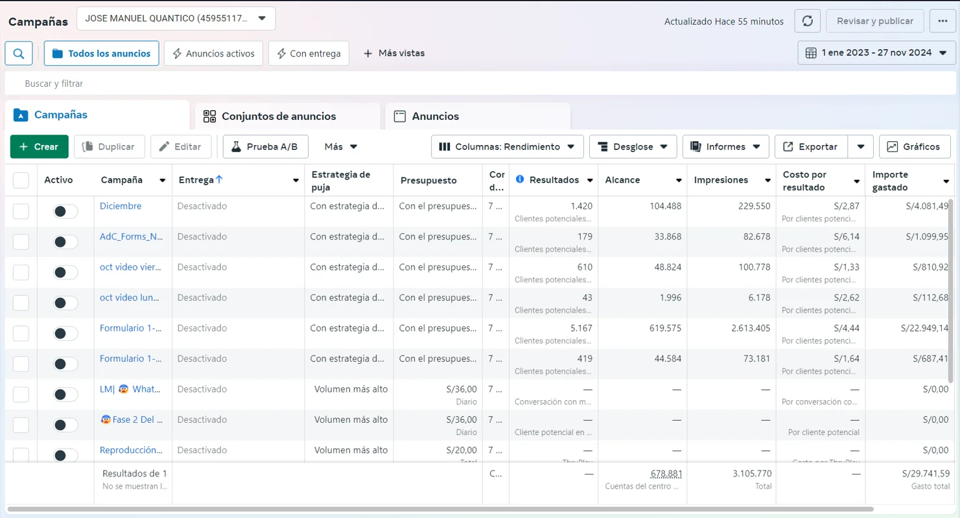Screen dimensions: 960x518
Task: Click the refresh data icon
Action: click(x=807, y=21)
